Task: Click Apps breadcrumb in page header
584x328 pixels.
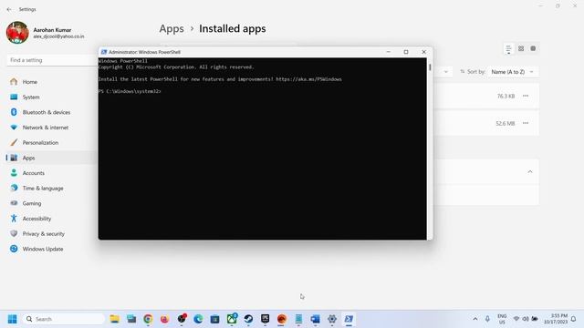Action: tap(172, 28)
